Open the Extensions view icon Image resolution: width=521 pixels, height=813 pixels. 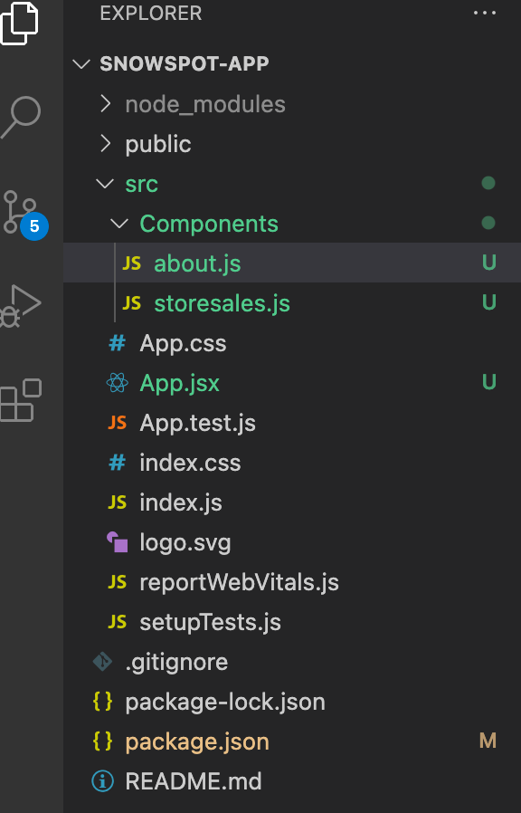pos(21,400)
